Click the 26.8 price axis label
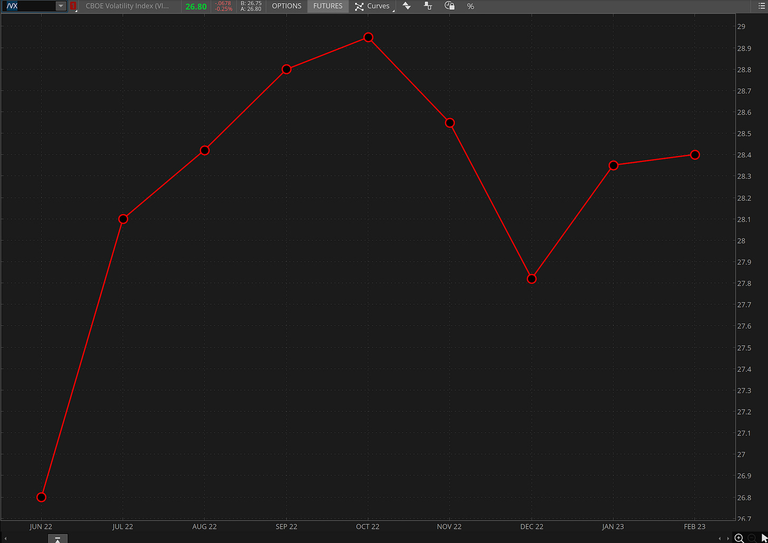The height and width of the screenshot is (543, 768). click(x=744, y=497)
